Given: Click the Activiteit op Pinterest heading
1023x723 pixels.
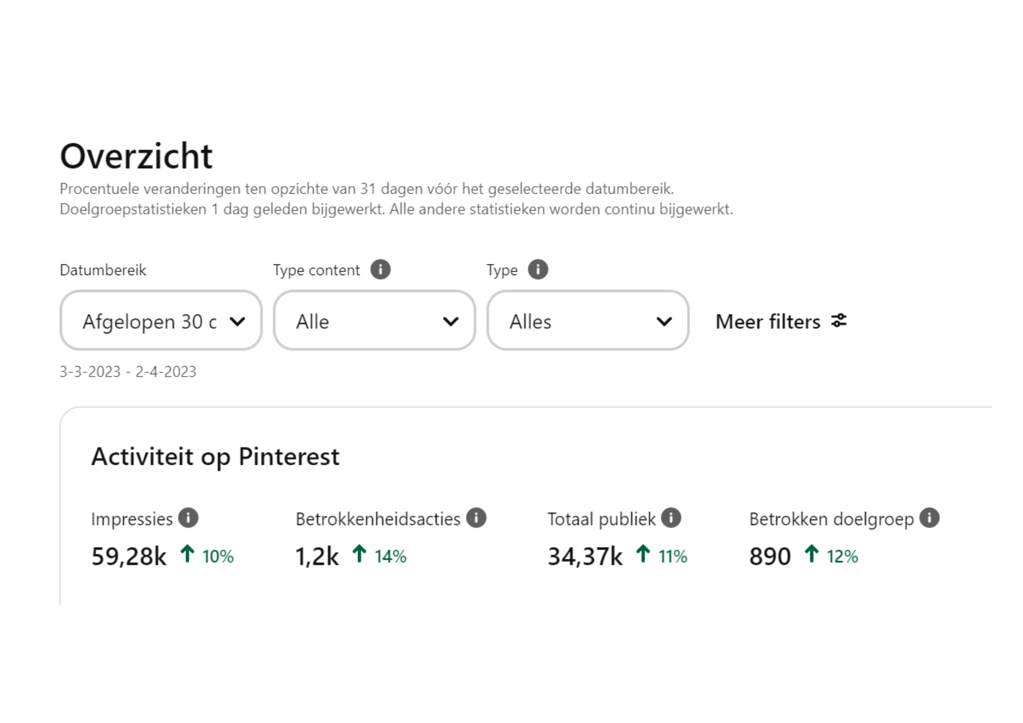Looking at the screenshot, I should point(215,457).
